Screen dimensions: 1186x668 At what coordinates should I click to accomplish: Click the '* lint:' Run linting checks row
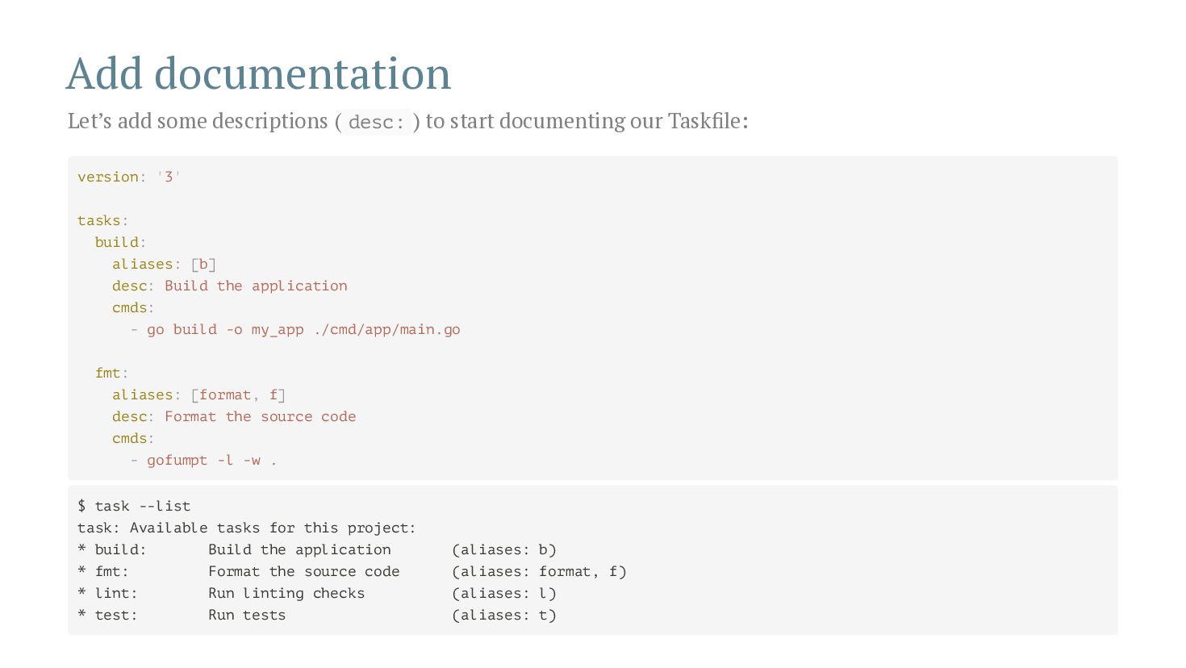317,593
